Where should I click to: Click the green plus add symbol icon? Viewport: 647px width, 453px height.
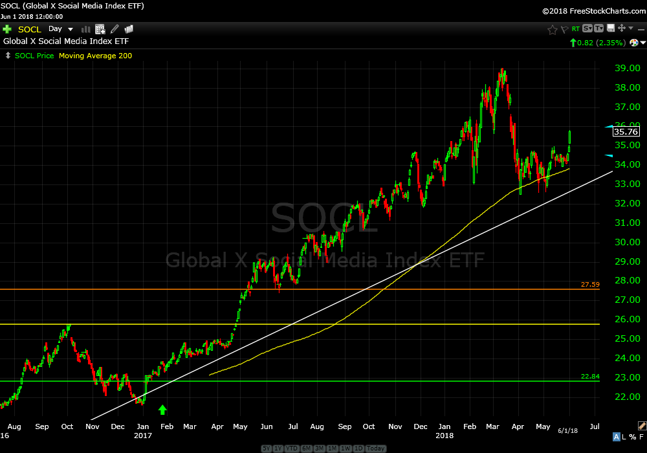point(7,29)
